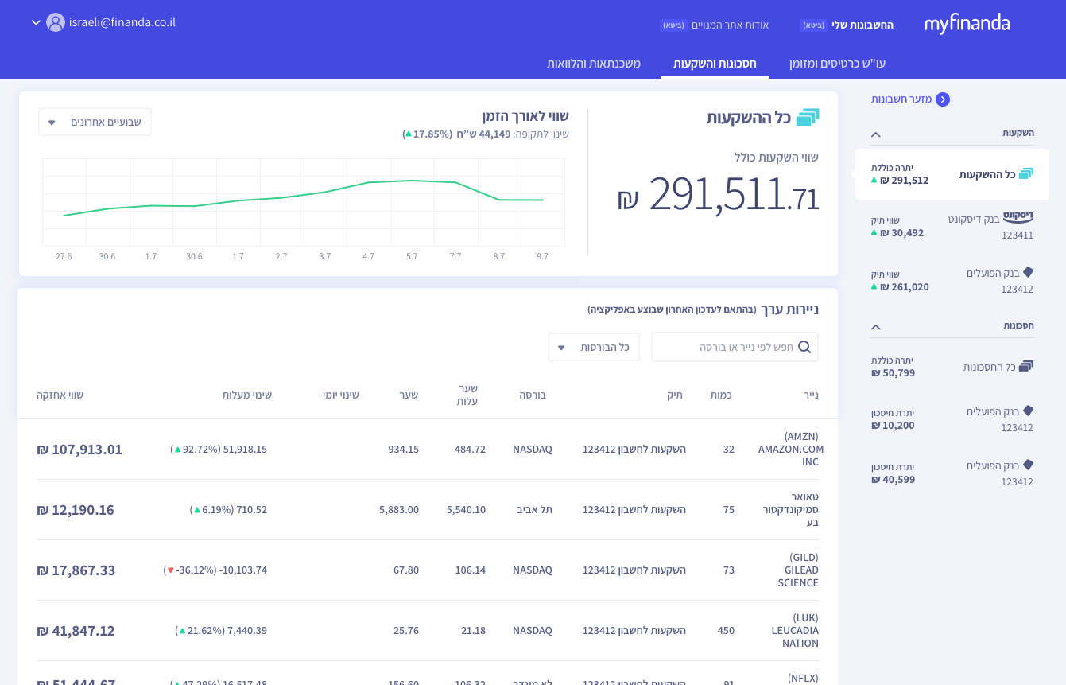Screen dimensions: 1066x685
Task: Select בנק הפועלים investments 261,020
Action: click(x=952, y=280)
